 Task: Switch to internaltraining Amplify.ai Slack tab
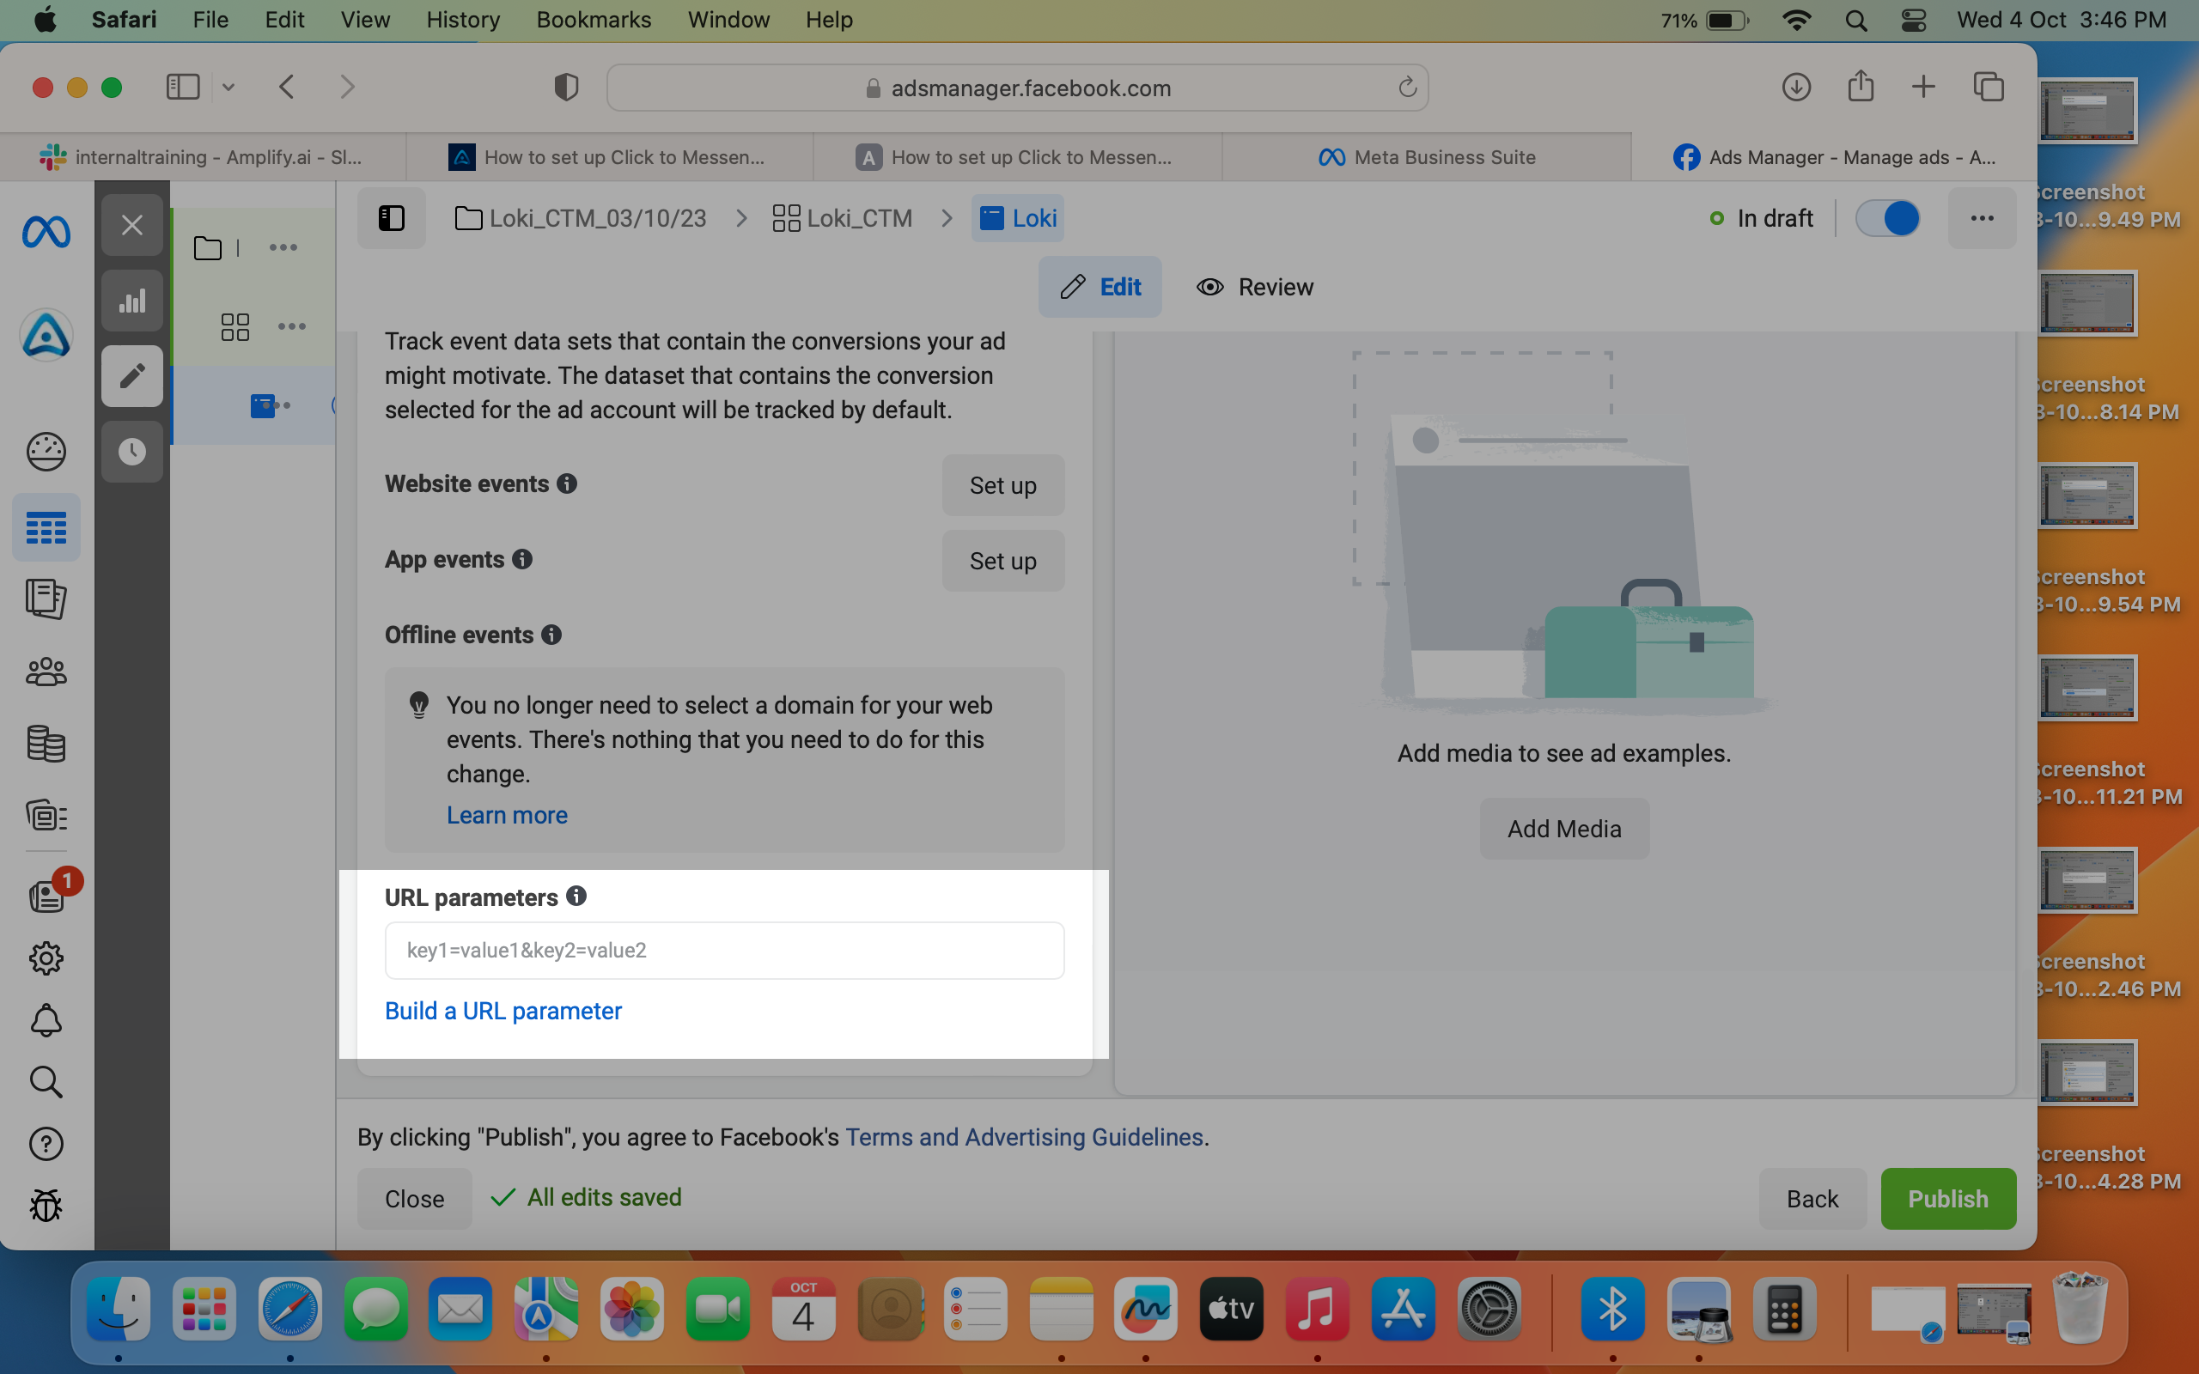pyautogui.click(x=203, y=157)
